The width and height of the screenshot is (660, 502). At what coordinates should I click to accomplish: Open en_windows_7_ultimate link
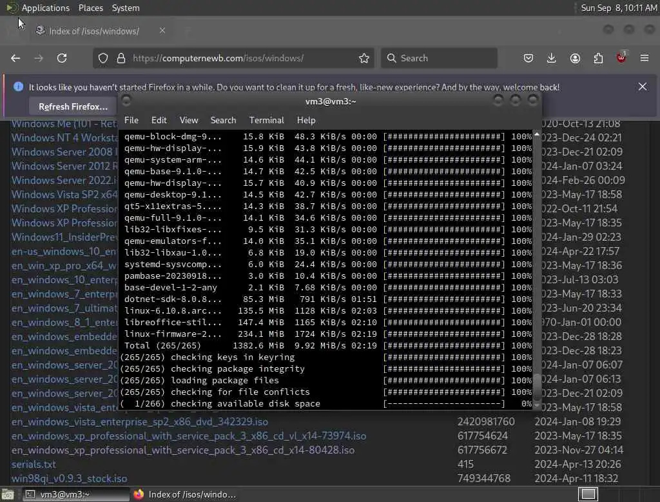tap(65, 308)
